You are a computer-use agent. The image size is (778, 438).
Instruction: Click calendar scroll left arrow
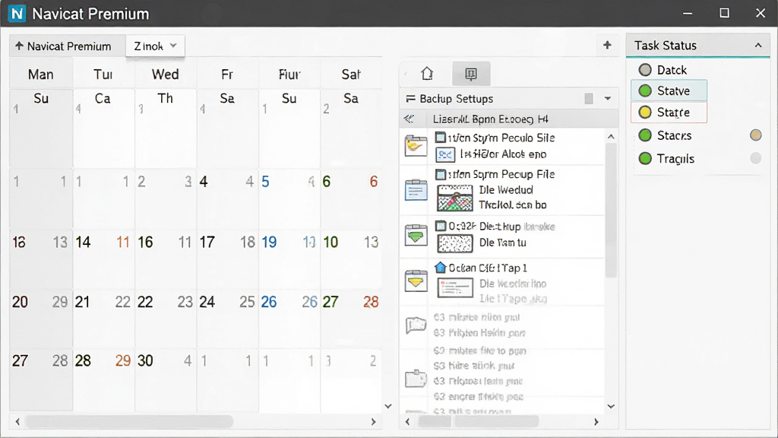tap(17, 421)
